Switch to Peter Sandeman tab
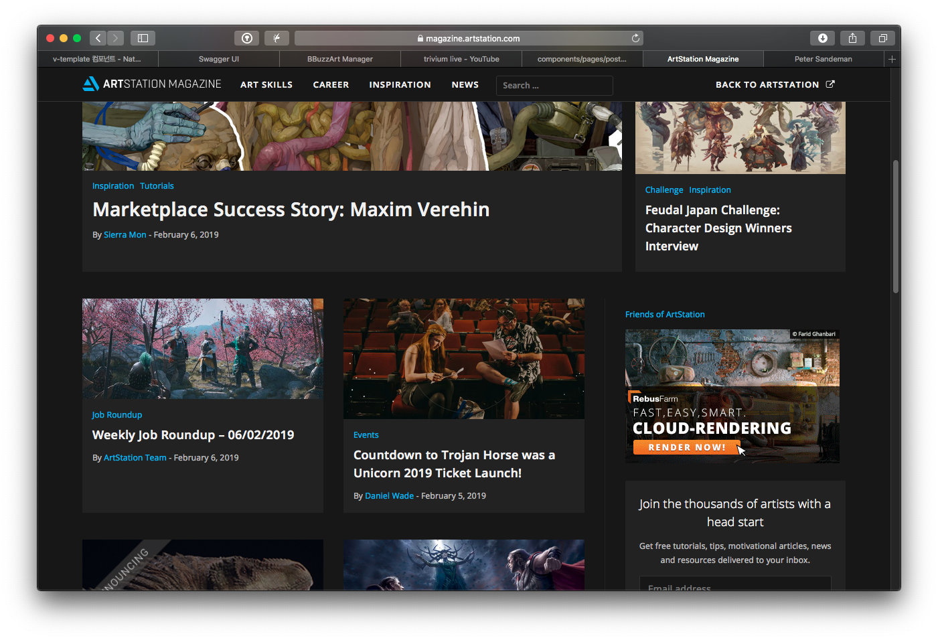 (824, 59)
